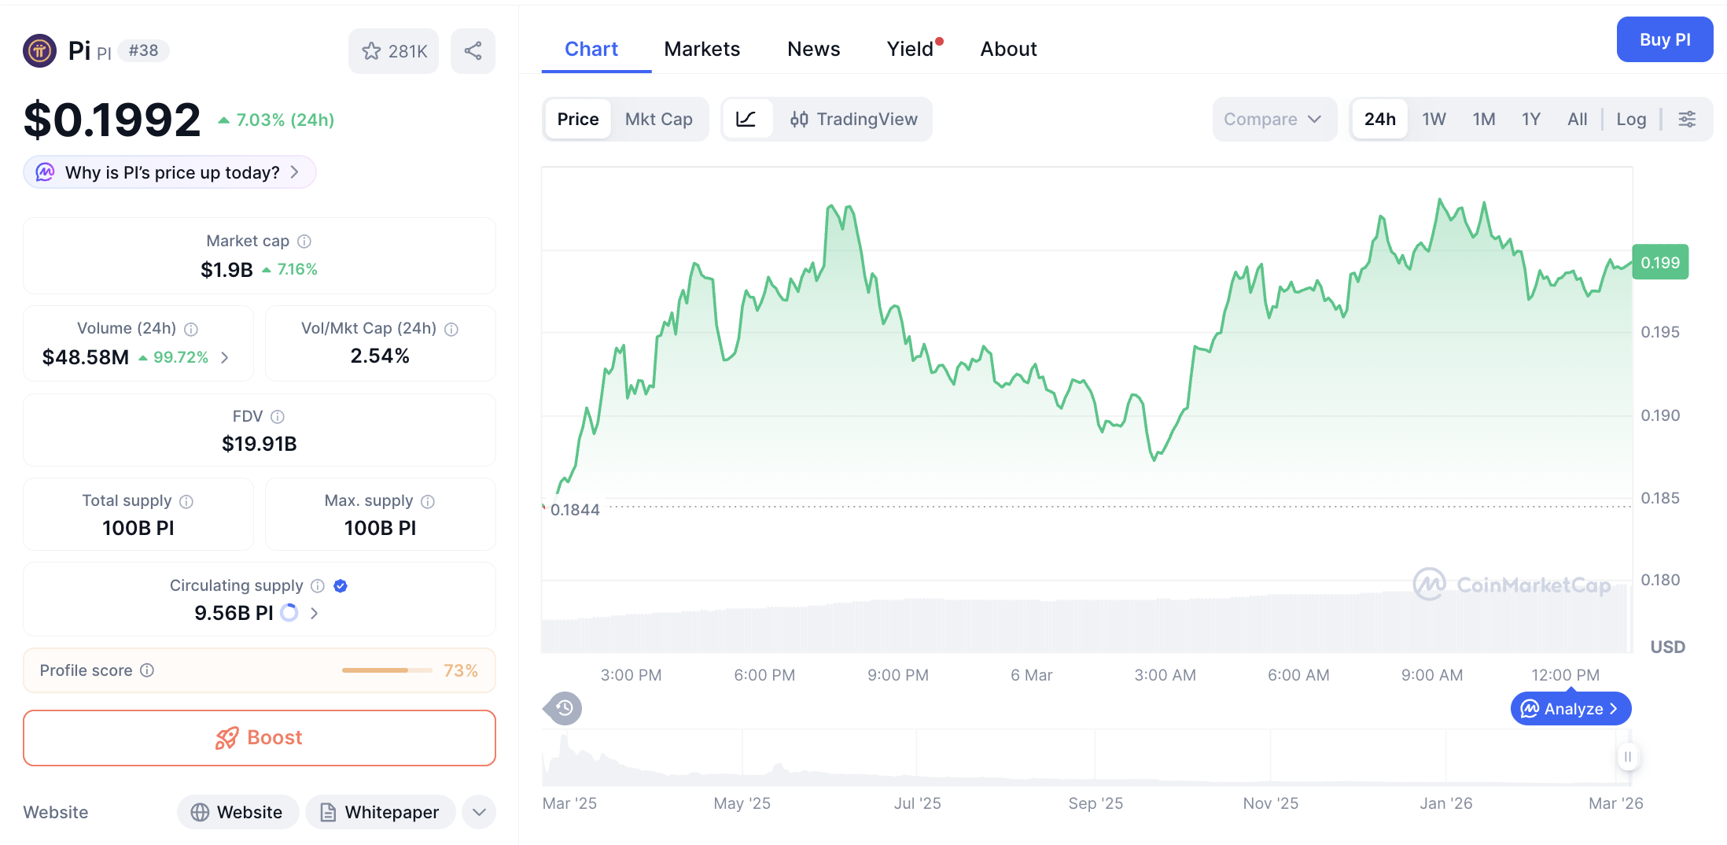The height and width of the screenshot is (845, 1727).
Task: Open the Whitepaper document
Action: pos(381,812)
